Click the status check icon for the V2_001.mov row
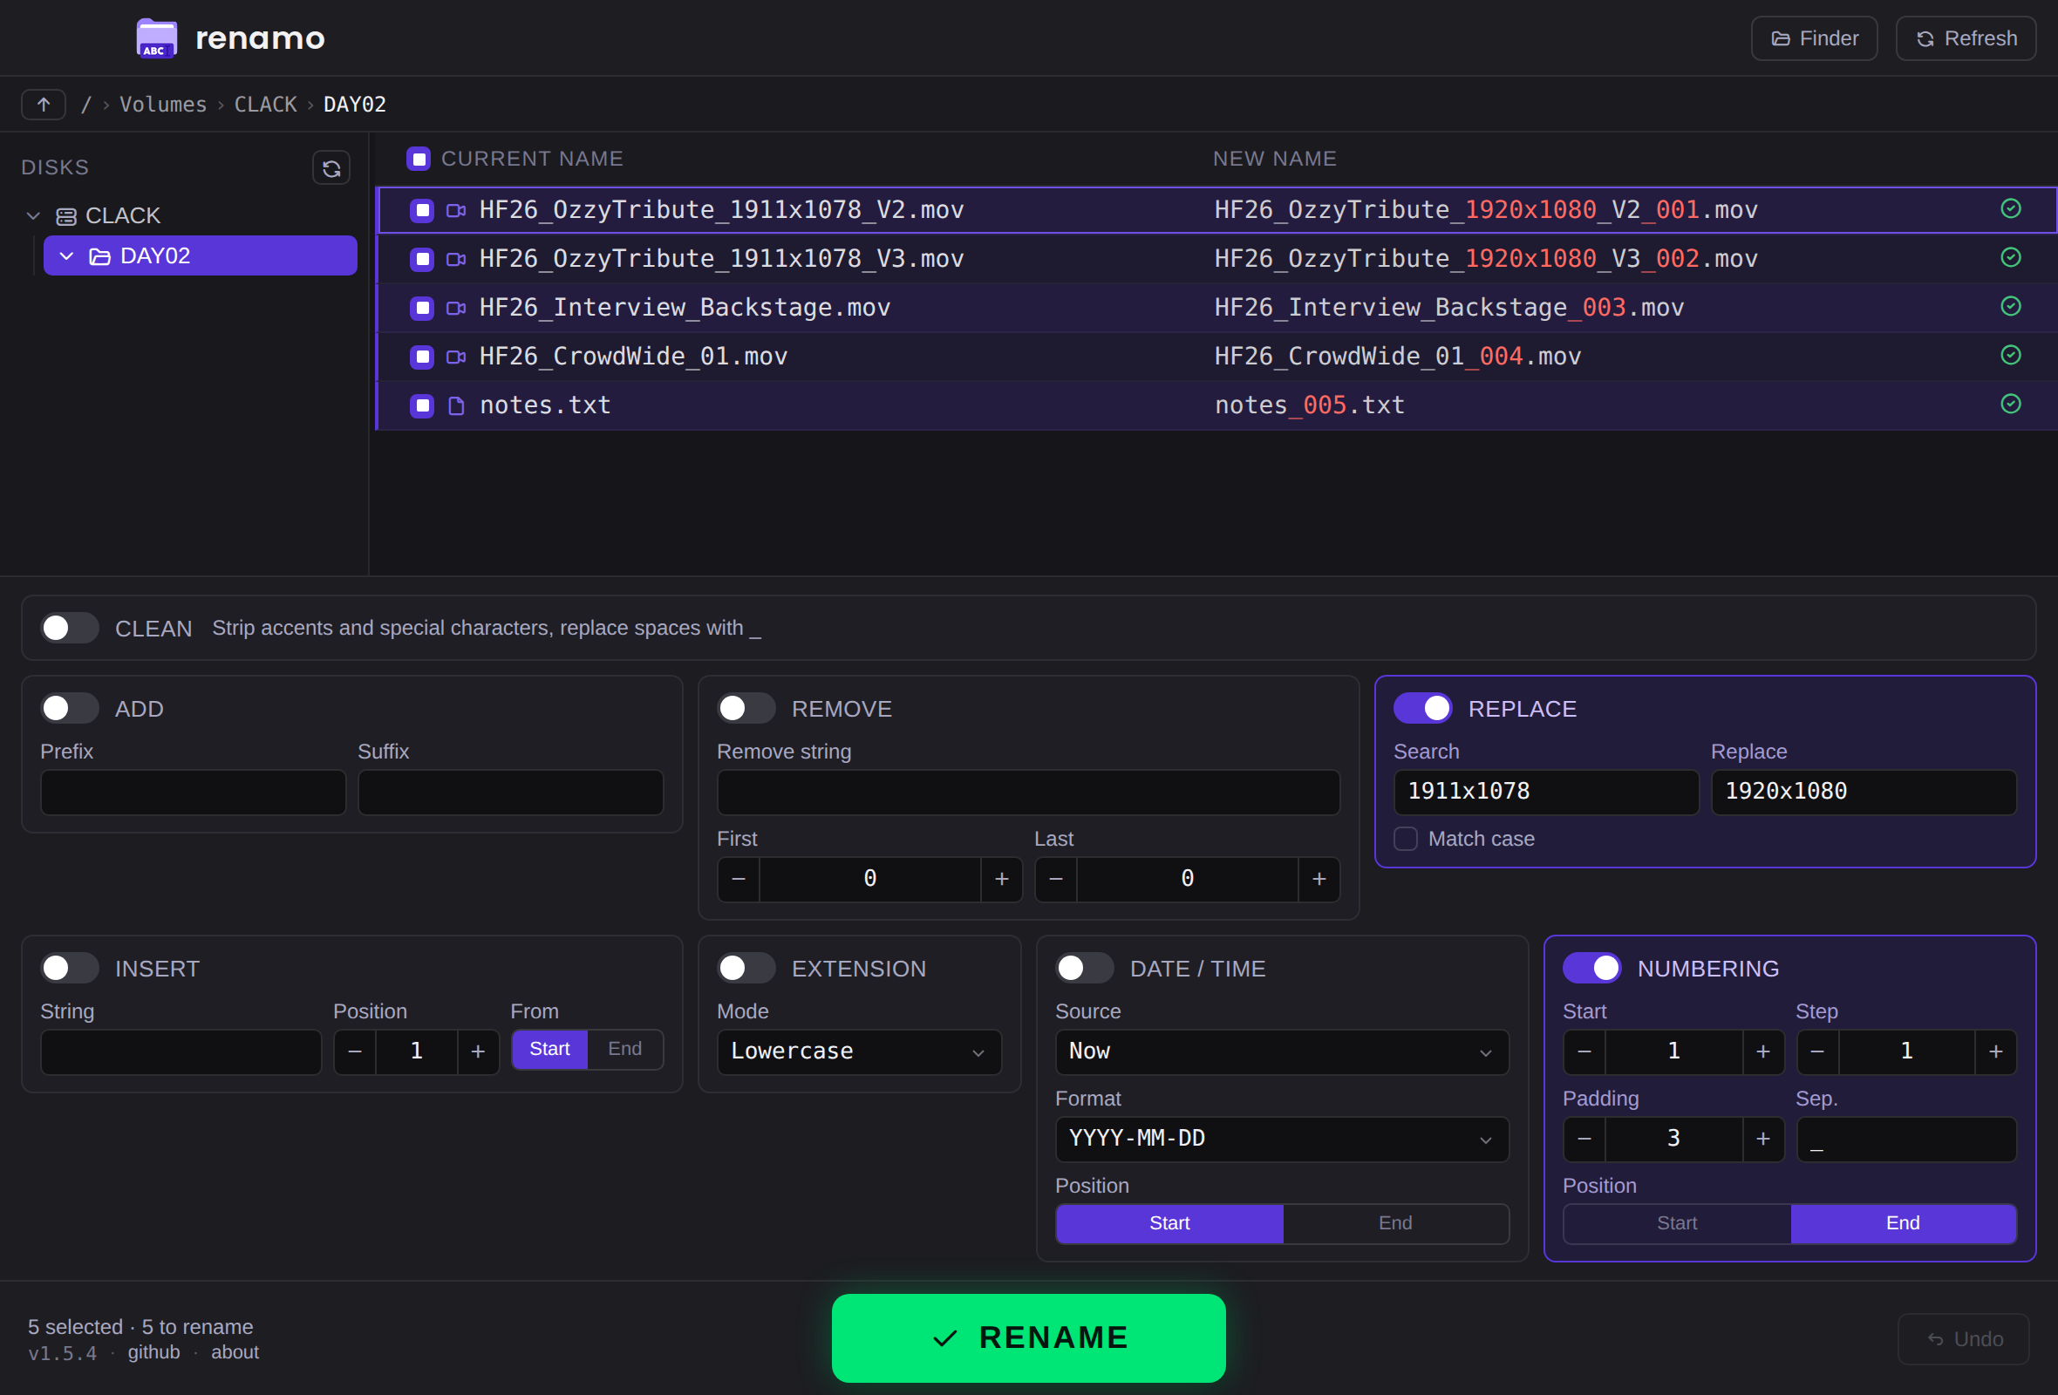This screenshot has width=2058, height=1395. [x=2011, y=208]
